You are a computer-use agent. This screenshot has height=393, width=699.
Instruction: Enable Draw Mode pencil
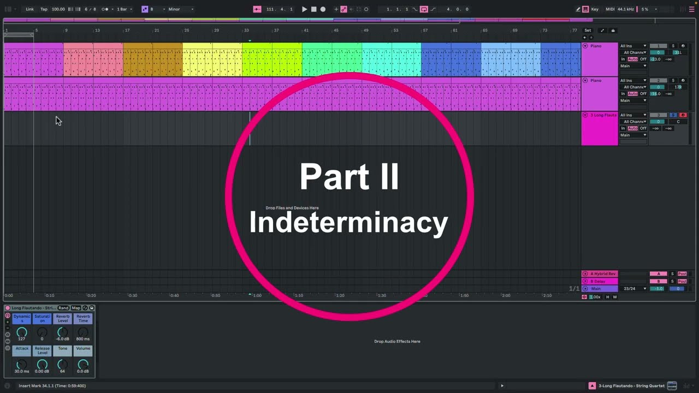(578, 9)
